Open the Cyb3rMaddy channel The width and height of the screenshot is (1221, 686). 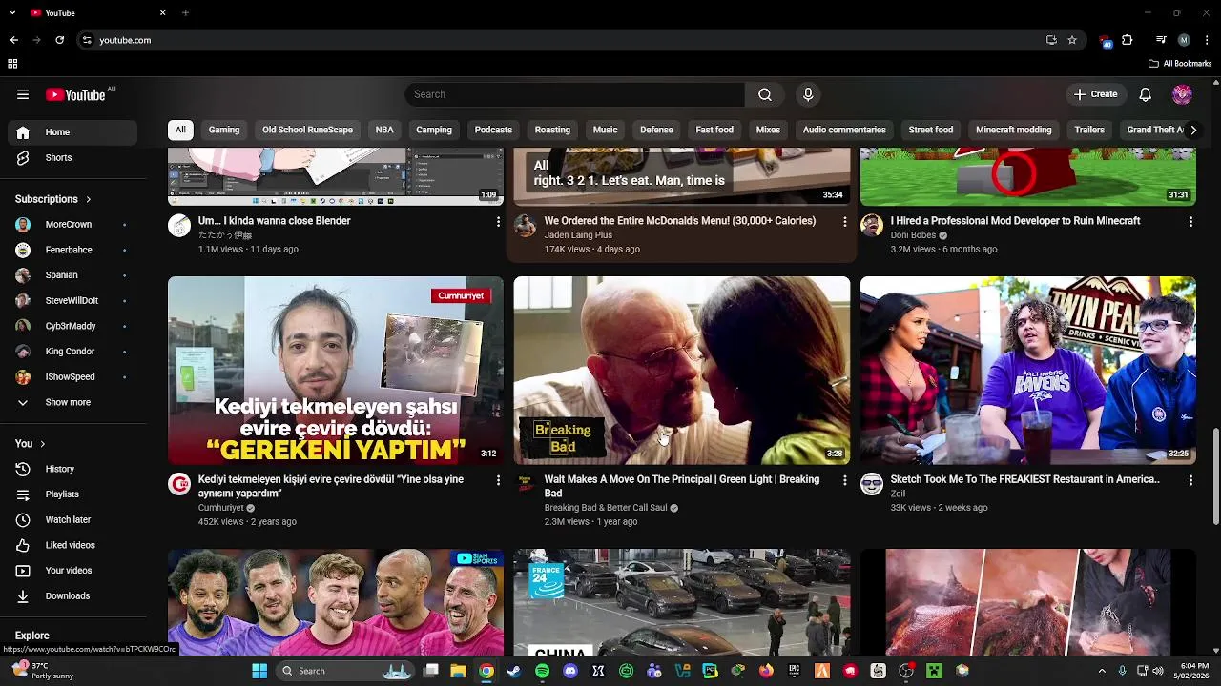pos(72,326)
